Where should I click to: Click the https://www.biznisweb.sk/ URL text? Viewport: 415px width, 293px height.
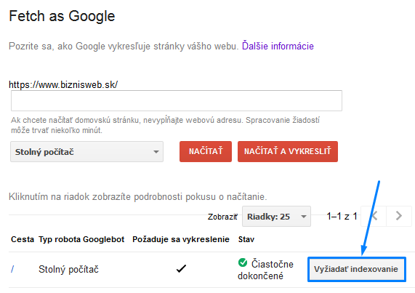click(63, 84)
